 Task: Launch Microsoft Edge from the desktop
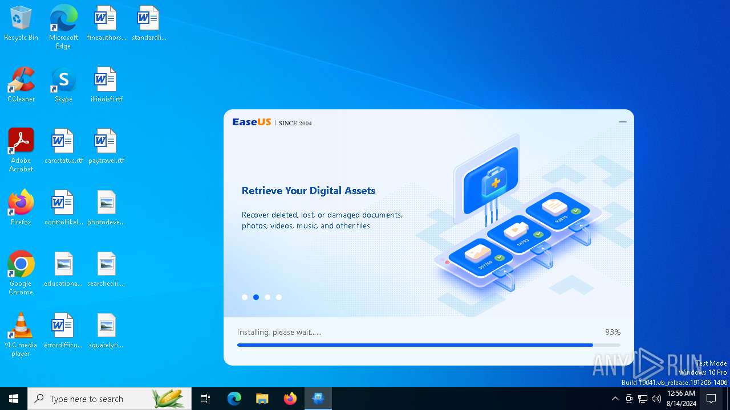[63, 27]
